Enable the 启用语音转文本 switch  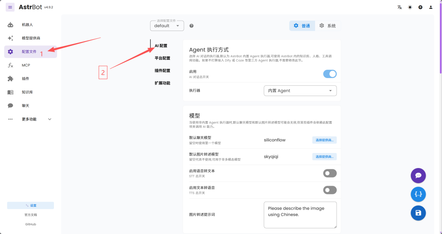coord(330,173)
